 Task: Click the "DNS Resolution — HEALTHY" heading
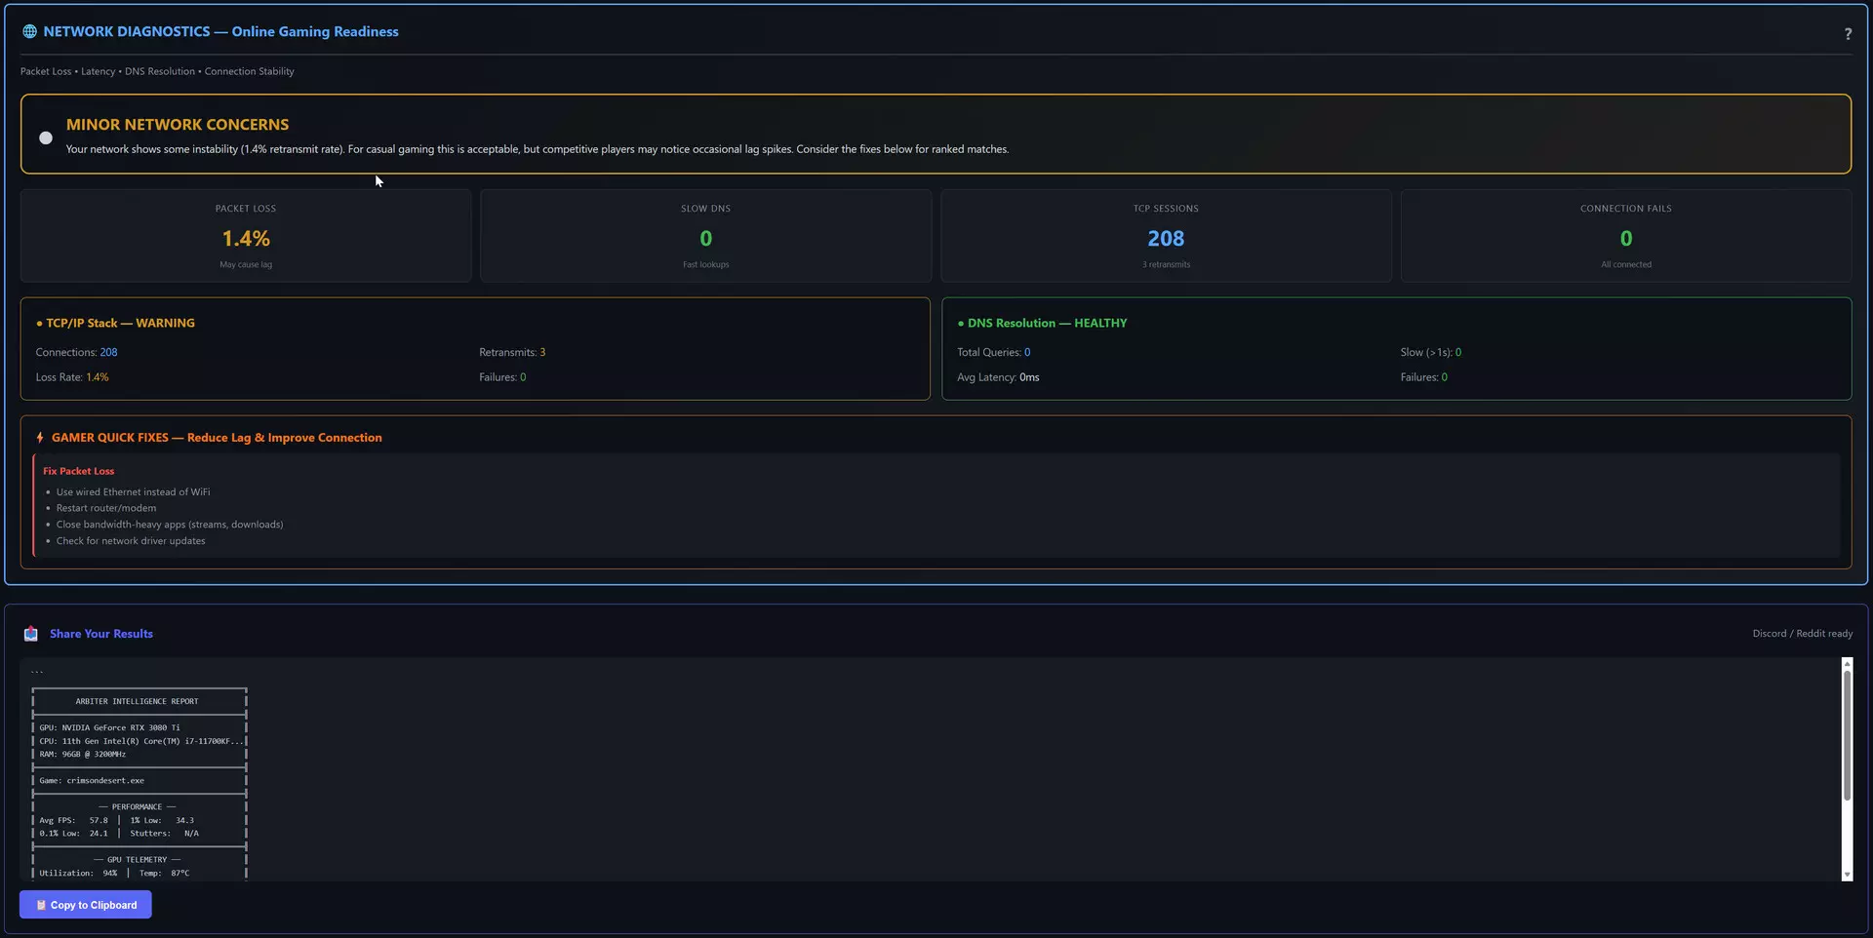click(1047, 323)
